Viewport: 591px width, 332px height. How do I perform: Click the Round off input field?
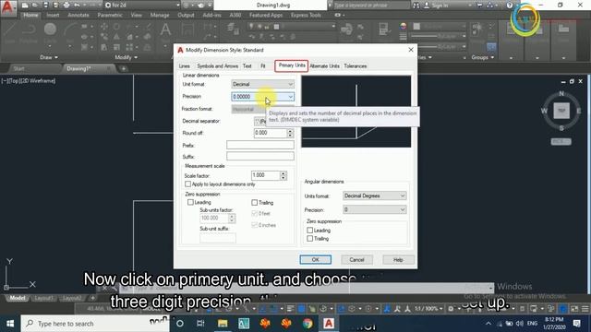tap(270, 133)
